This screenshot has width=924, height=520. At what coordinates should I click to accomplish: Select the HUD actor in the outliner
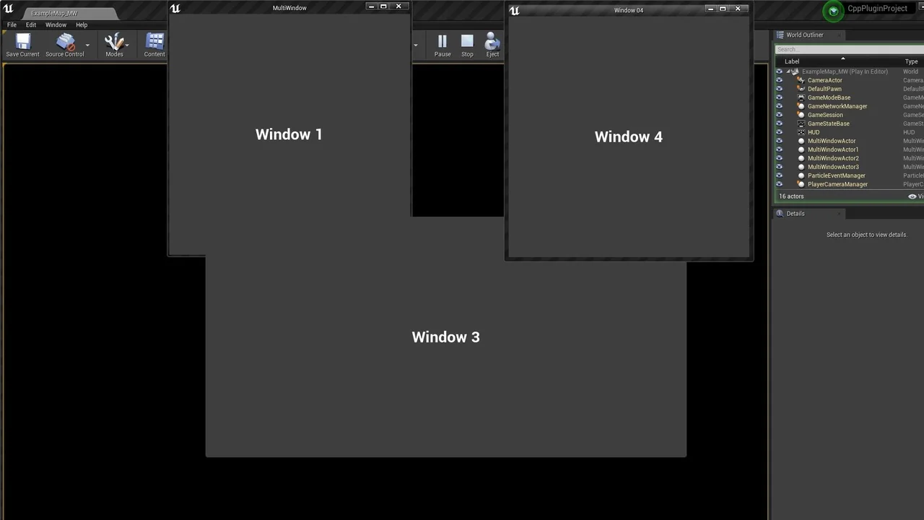[814, 132]
